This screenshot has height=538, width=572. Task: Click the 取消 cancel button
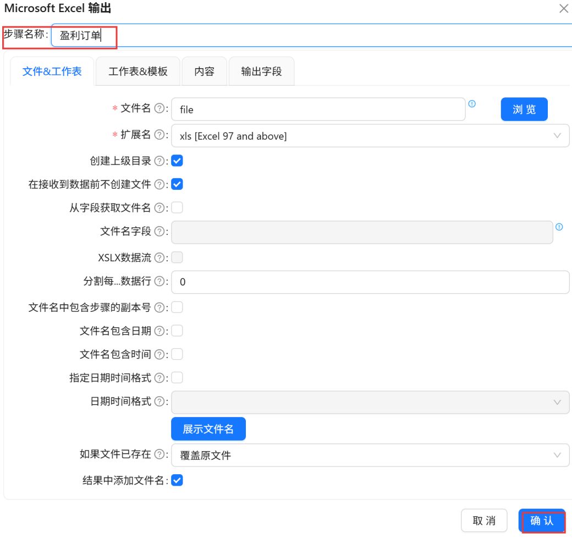[483, 520]
